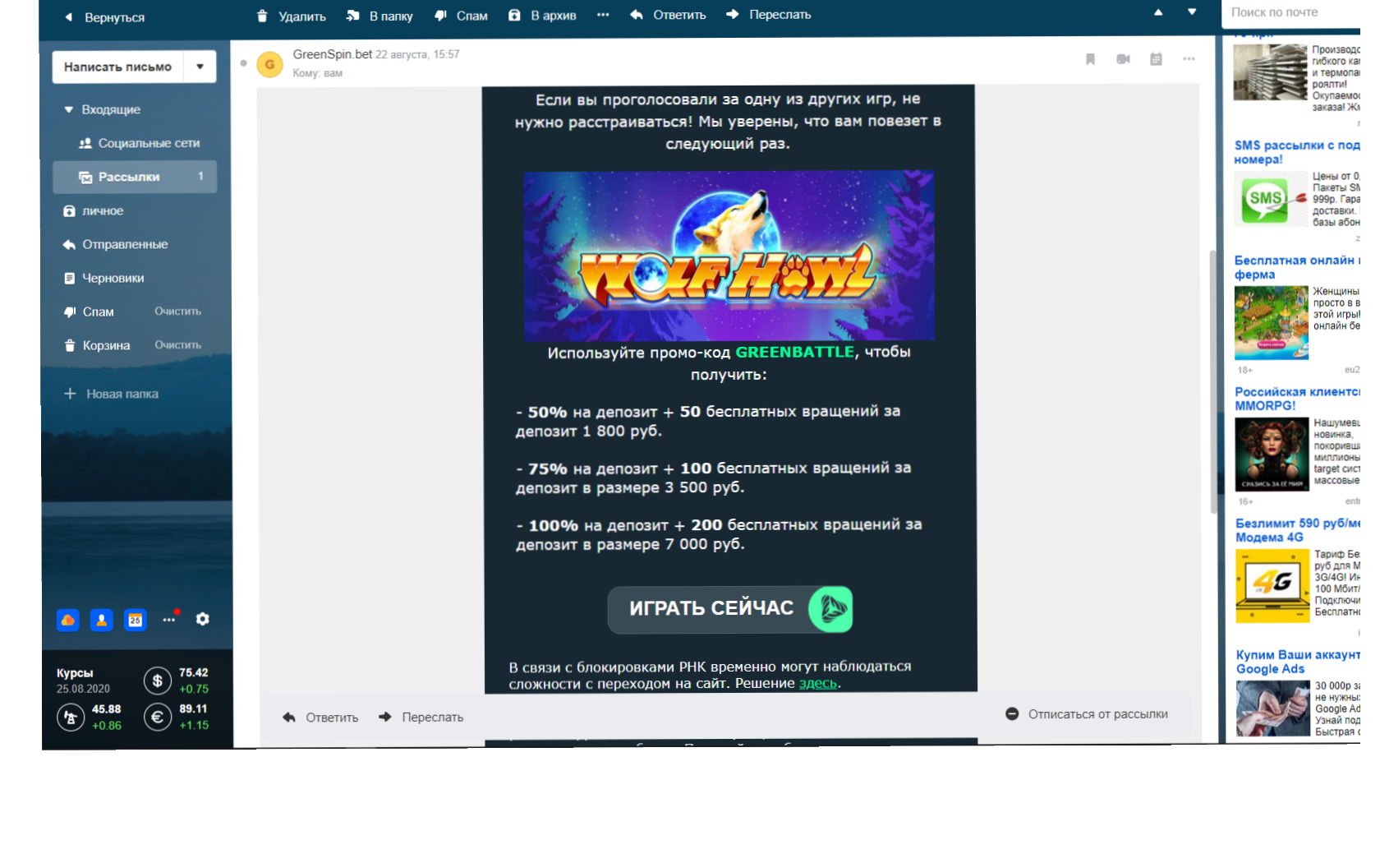The height and width of the screenshot is (863, 1380).
Task: Open the contacts icon in the sidebar
Action: click(102, 620)
